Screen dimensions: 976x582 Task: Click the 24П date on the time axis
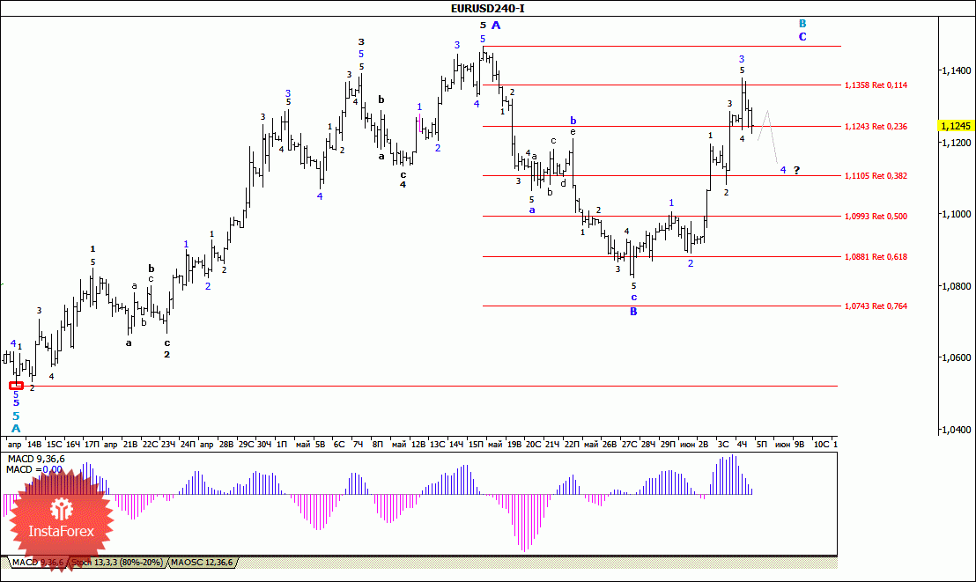click(188, 445)
